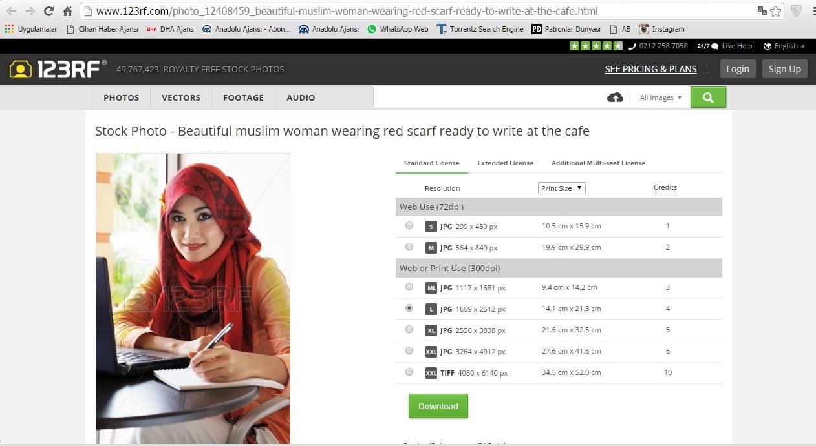The image size is (816, 446).
Task: Open the Print Size dropdown
Action: coord(561,188)
